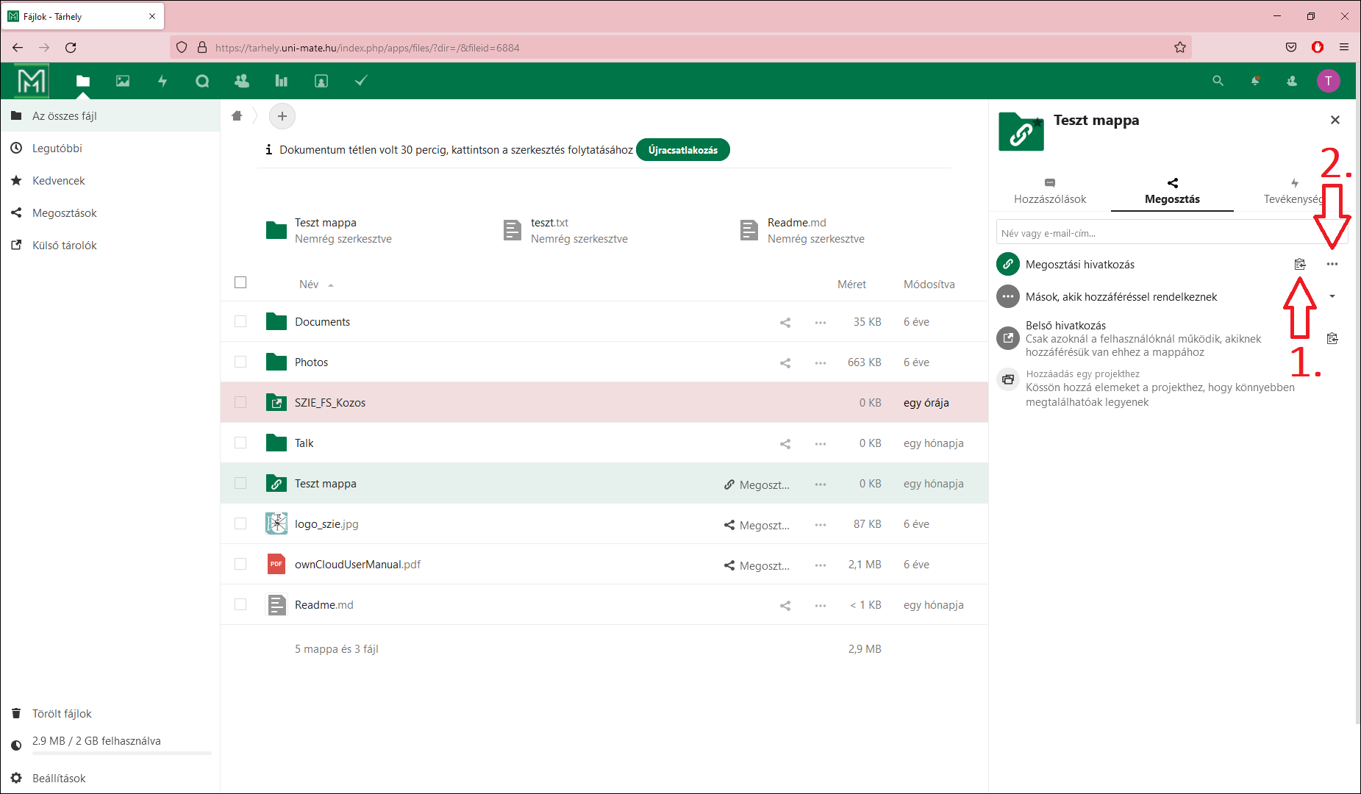Switch to Hozzászólások tab

[x=1050, y=191]
